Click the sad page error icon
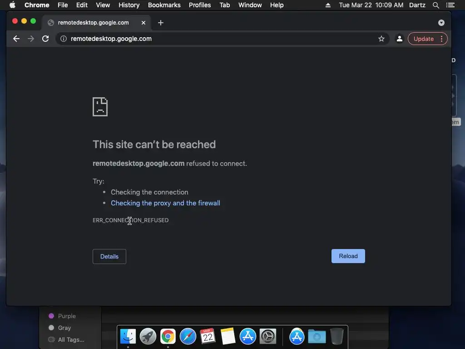The image size is (465, 349). coord(100,106)
